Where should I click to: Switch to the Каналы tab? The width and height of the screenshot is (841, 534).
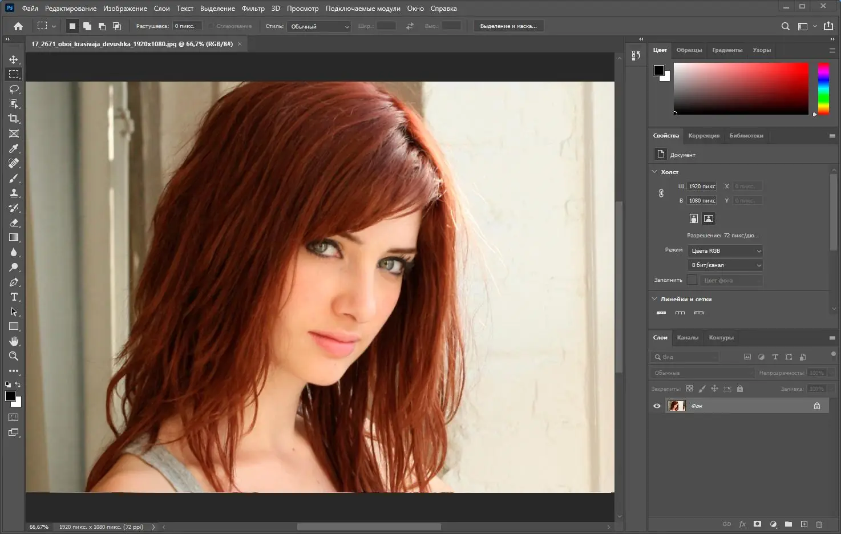(x=688, y=337)
